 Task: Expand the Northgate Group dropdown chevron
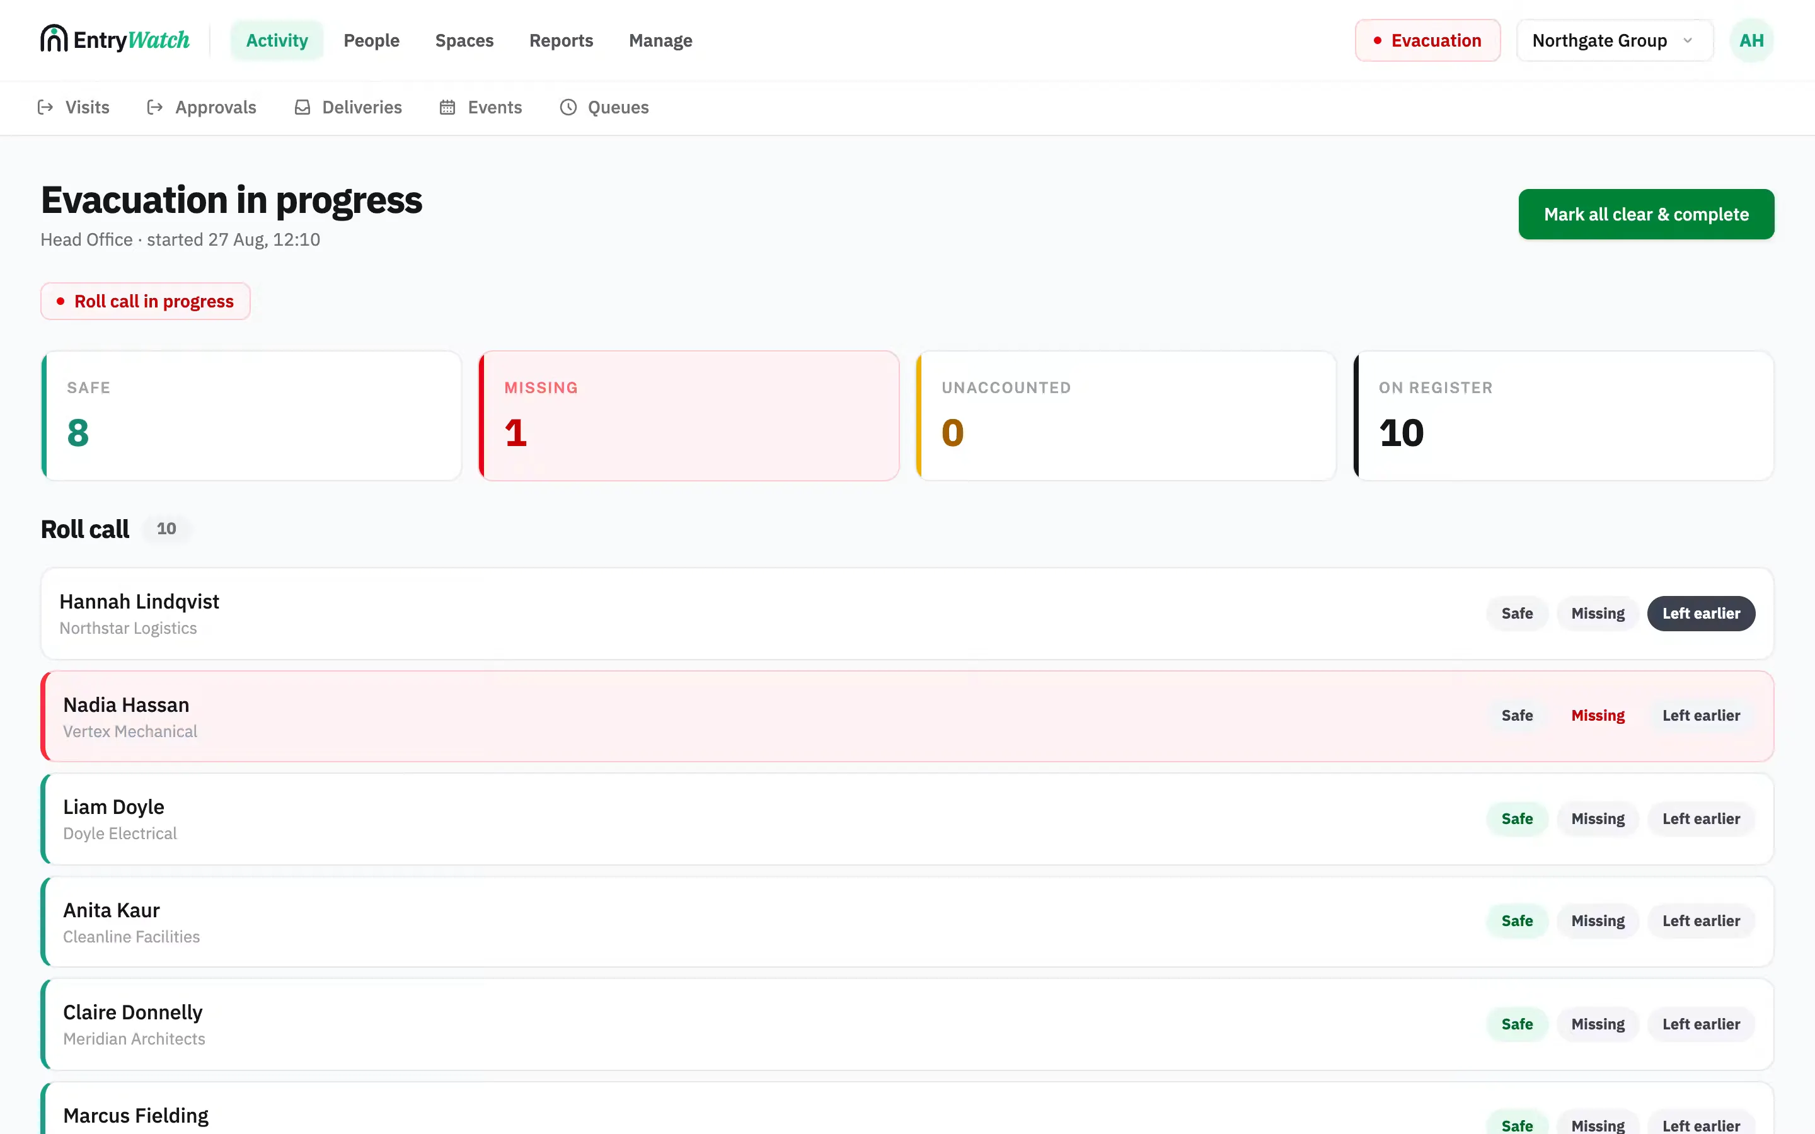pos(1688,40)
